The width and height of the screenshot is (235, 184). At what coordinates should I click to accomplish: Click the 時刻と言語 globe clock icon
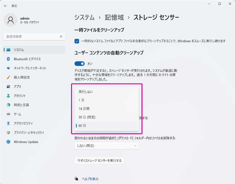8,105
